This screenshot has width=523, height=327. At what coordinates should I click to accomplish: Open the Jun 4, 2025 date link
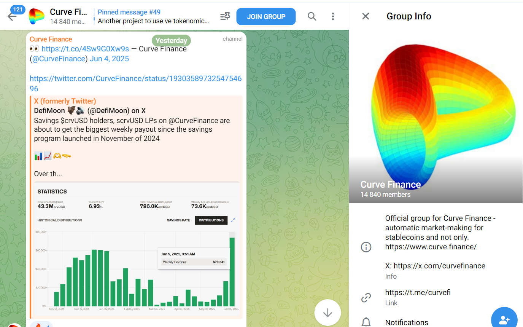(109, 59)
